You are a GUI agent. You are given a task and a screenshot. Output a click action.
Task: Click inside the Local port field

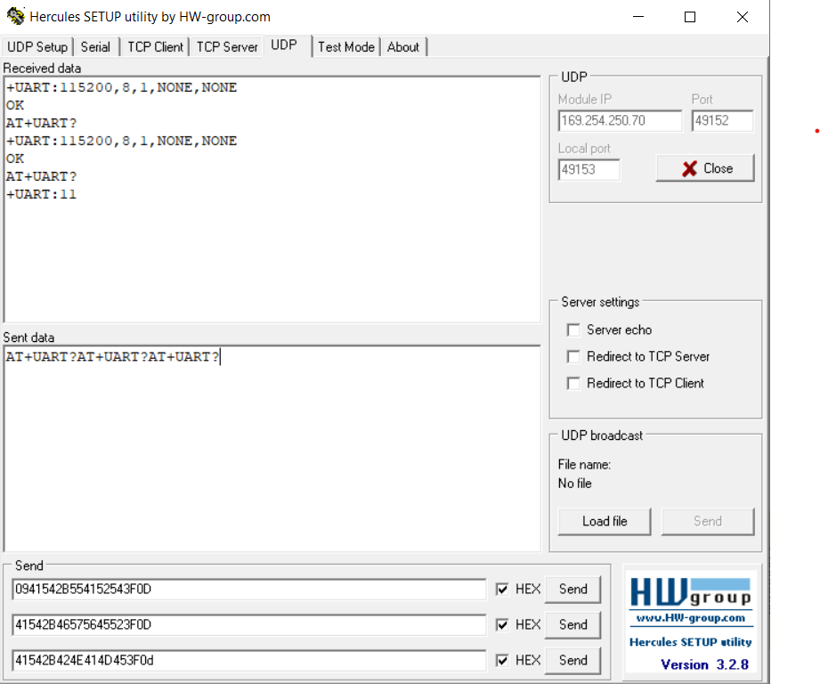coord(588,169)
